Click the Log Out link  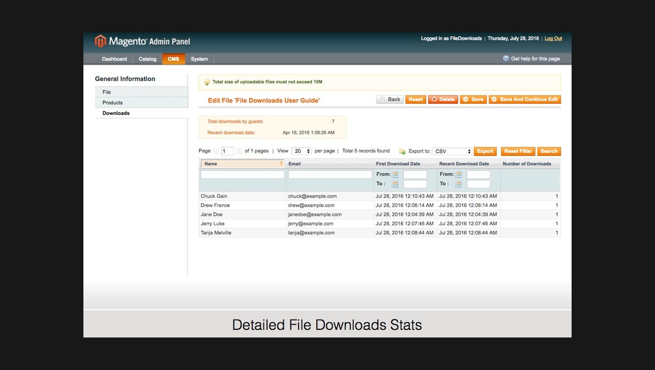pos(553,39)
